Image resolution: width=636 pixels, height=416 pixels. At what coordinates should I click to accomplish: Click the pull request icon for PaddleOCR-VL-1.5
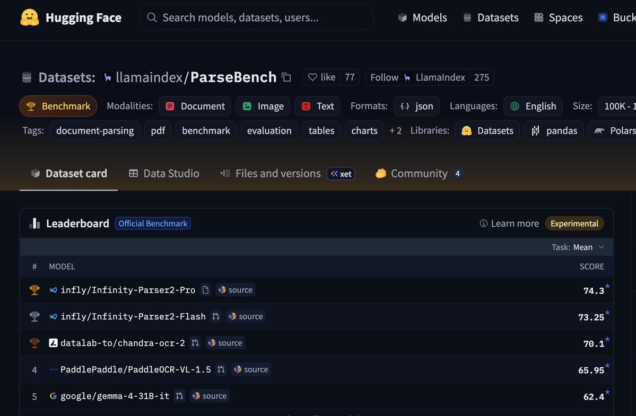click(221, 369)
